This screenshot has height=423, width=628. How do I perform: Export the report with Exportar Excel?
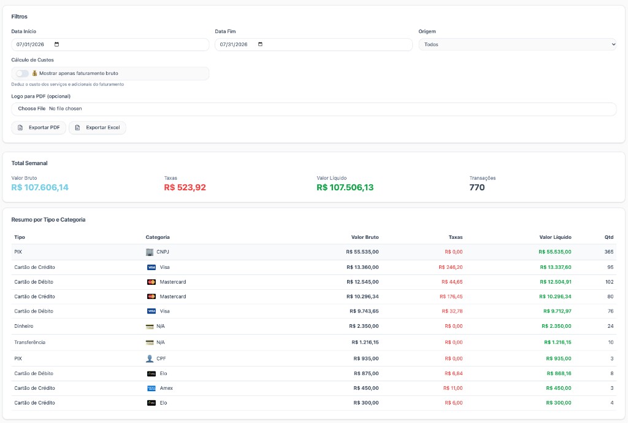coord(98,128)
